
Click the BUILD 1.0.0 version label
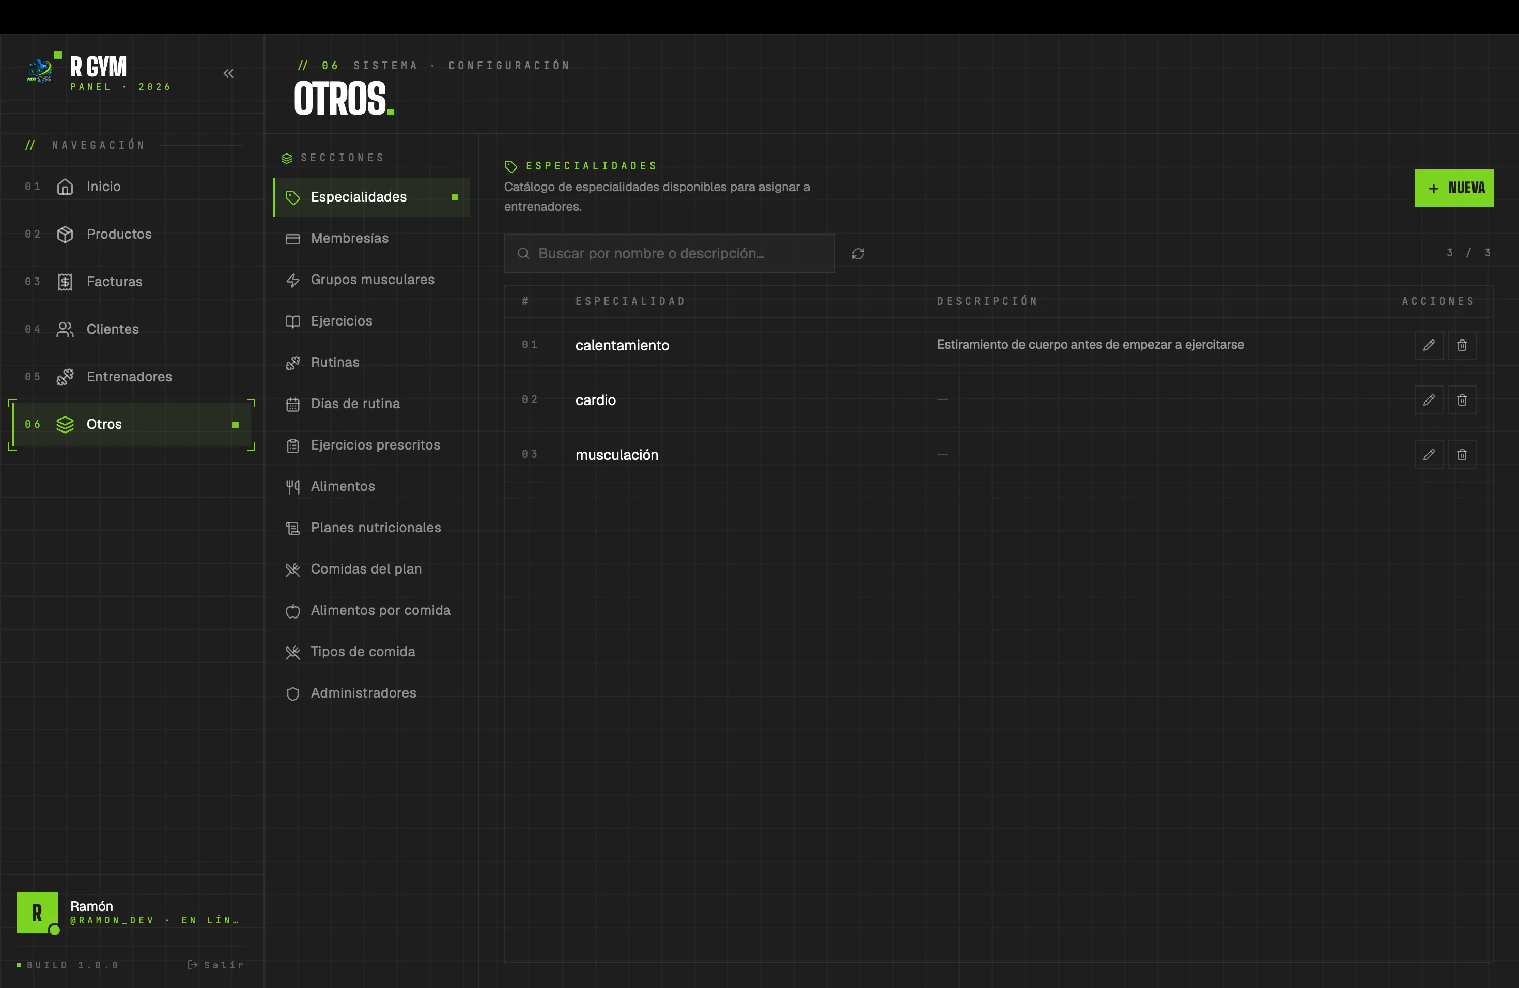coord(72,965)
